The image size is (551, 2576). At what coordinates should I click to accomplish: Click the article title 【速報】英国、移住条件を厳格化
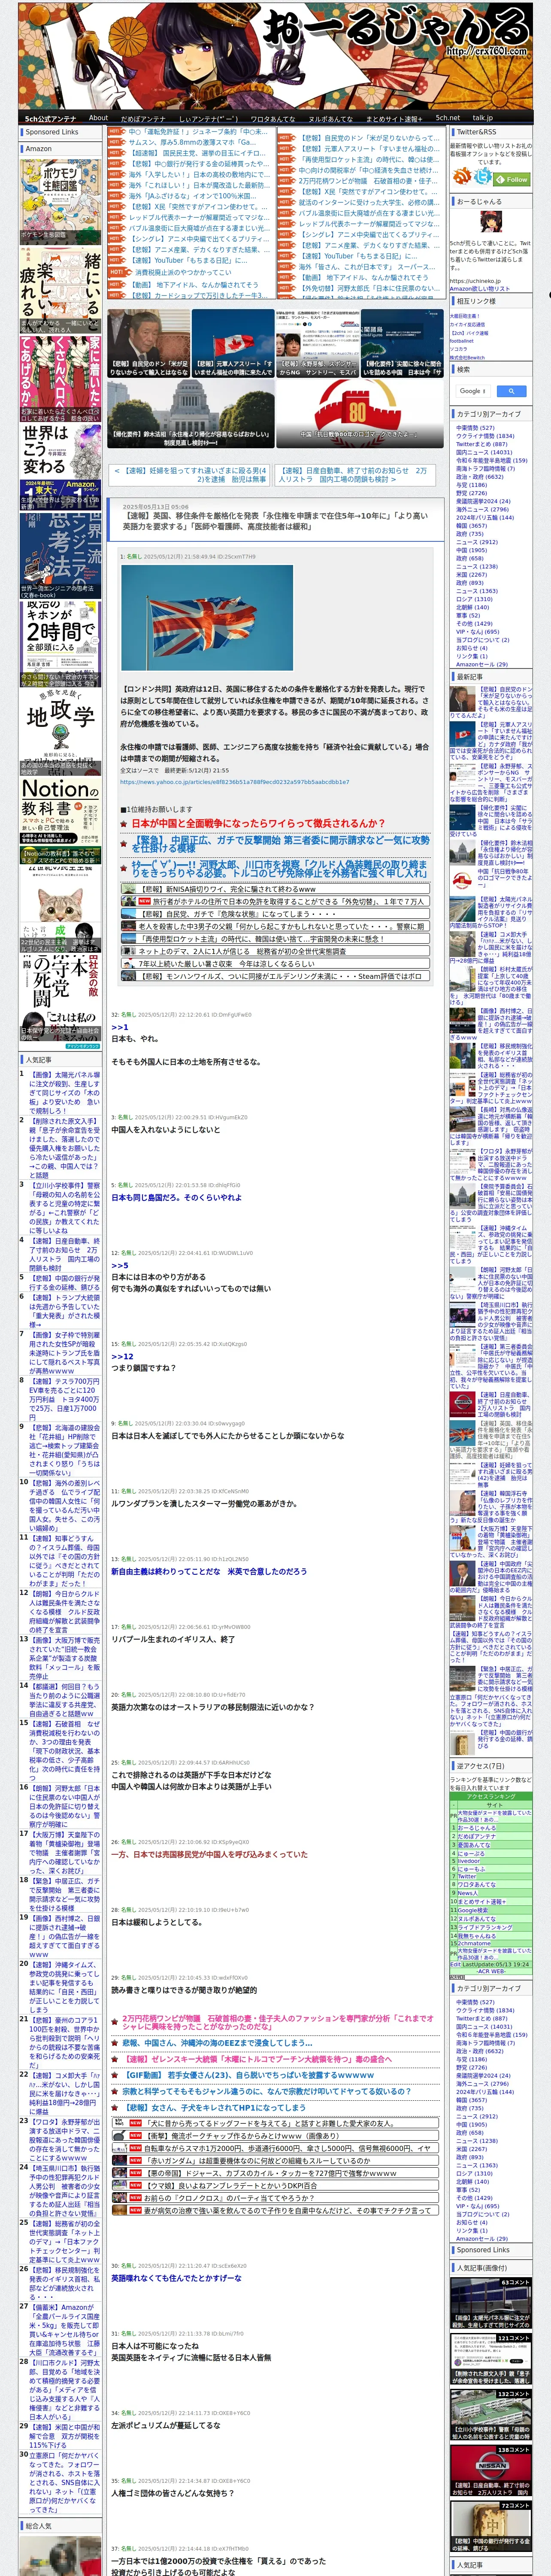[275, 521]
